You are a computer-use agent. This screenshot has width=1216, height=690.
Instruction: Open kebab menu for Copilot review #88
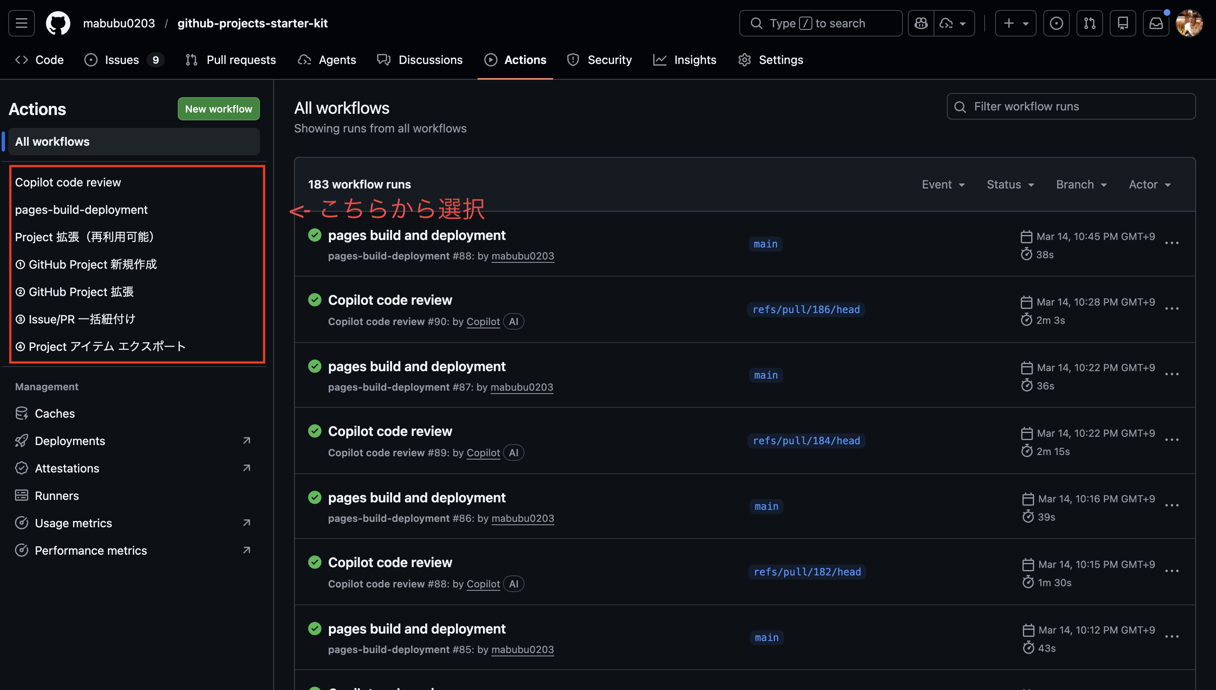[x=1172, y=572]
